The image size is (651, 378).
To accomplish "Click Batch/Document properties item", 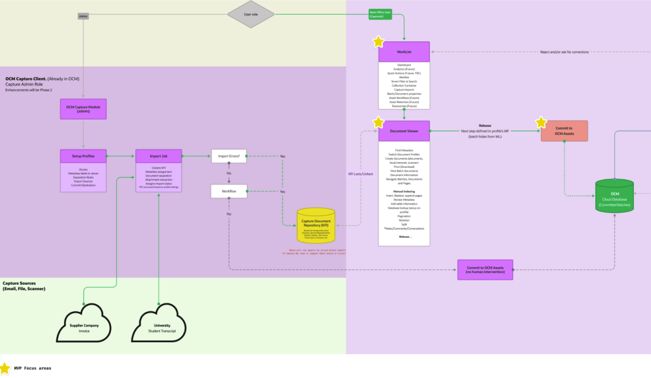I will 404,94.
